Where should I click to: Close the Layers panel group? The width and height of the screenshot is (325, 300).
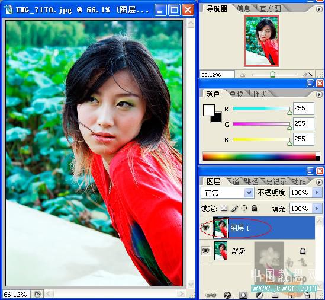coord(320,171)
